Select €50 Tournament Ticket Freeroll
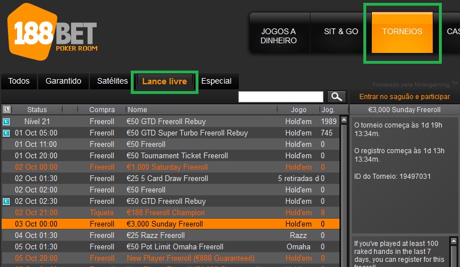 pos(171,155)
